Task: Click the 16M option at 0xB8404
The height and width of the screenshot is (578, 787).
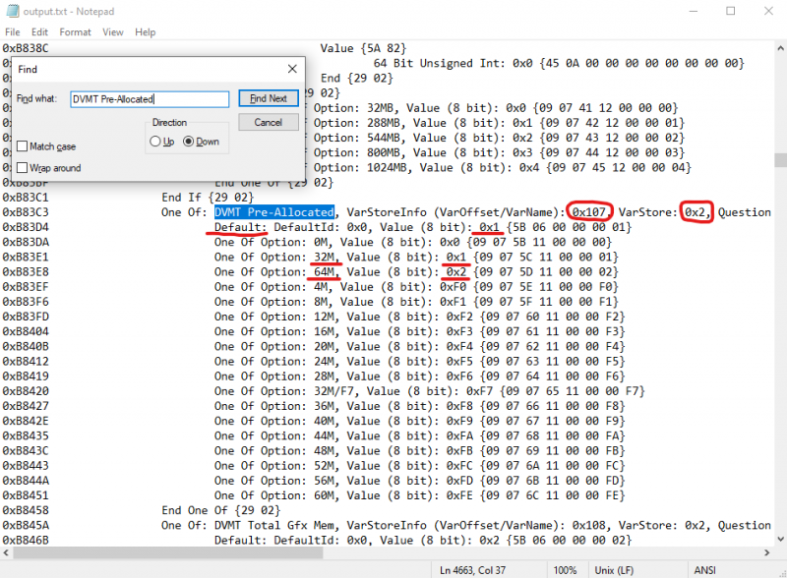Action: (x=325, y=331)
